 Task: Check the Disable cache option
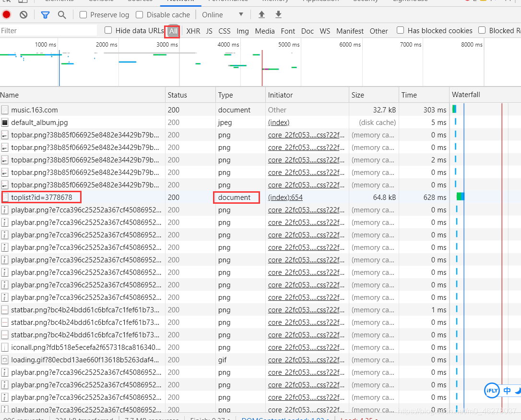click(140, 14)
